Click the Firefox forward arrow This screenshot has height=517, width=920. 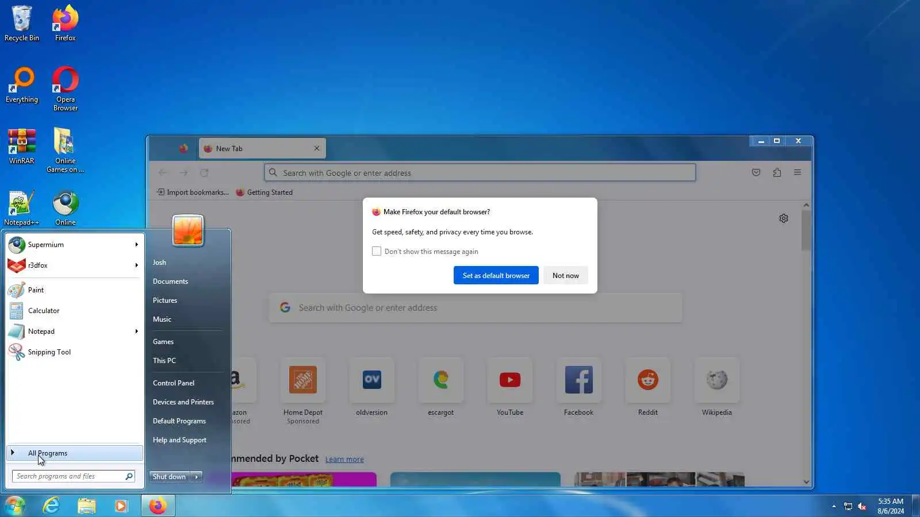[x=183, y=172]
